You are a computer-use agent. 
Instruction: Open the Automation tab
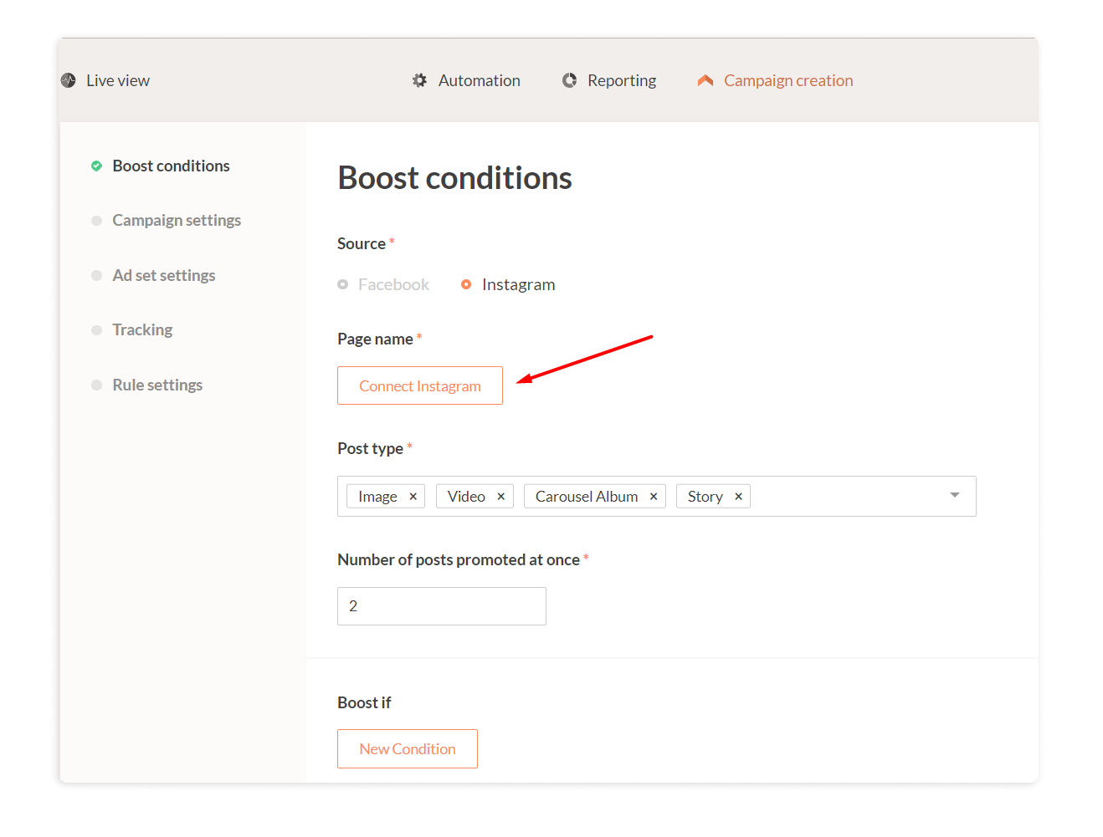[x=479, y=80]
